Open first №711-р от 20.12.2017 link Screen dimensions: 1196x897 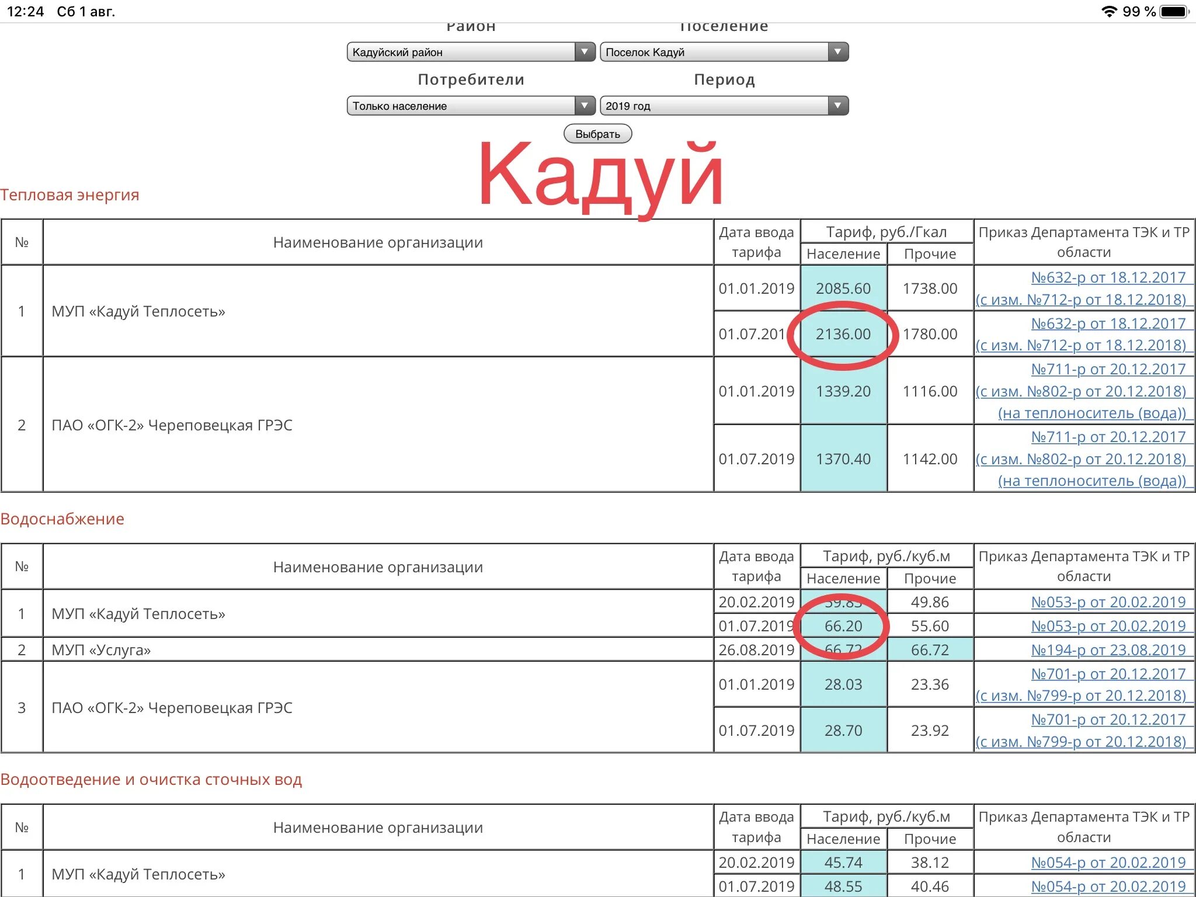tap(1108, 369)
